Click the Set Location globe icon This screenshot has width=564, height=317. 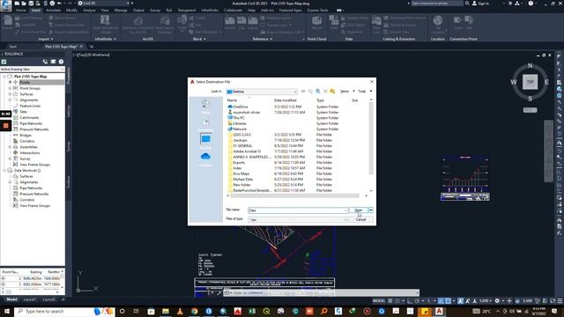click(438, 25)
